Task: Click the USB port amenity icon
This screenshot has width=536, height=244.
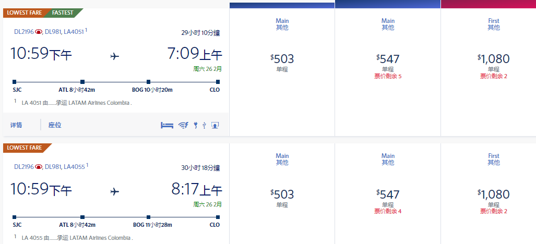Action: click(x=204, y=125)
